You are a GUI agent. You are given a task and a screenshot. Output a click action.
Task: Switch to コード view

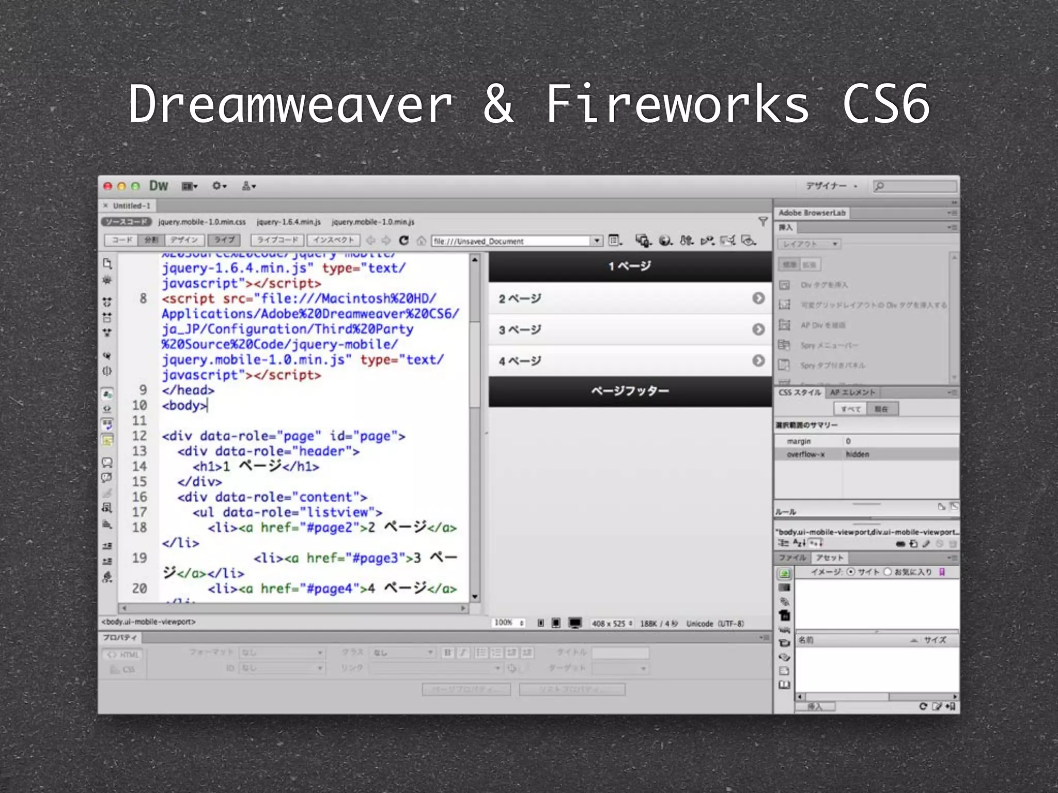click(x=121, y=240)
